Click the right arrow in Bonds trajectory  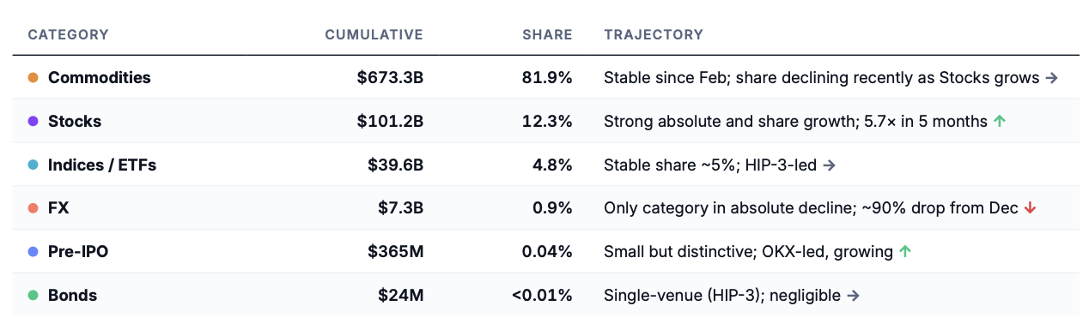[853, 296]
